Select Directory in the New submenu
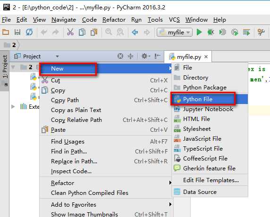 (x=210, y=78)
